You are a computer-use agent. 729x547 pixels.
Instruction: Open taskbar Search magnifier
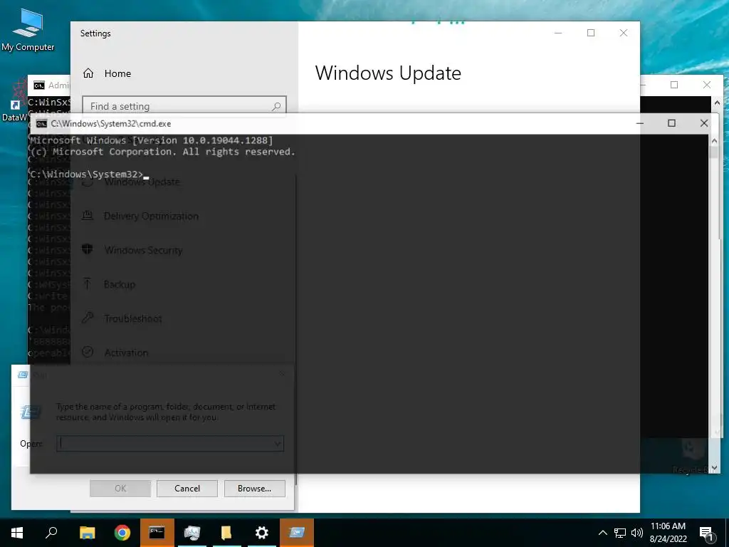(x=51, y=533)
